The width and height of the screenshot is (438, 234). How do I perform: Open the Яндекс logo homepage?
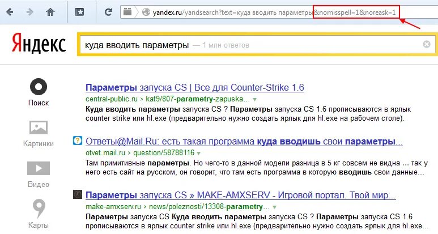click(39, 44)
